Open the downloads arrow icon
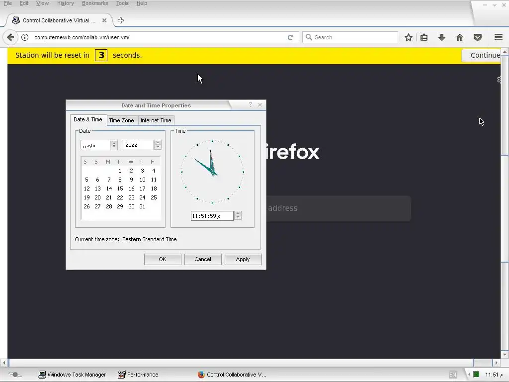 441,37
